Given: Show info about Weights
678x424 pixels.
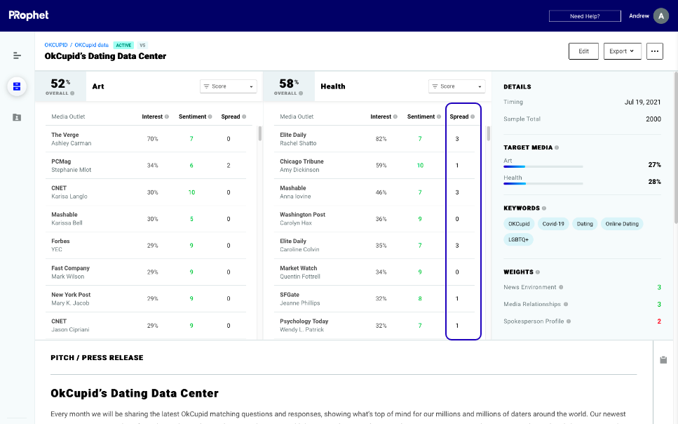Looking at the screenshot, I should pyautogui.click(x=538, y=272).
